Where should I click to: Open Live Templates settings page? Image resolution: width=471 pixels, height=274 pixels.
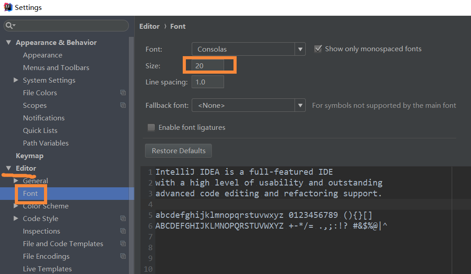pyautogui.click(x=47, y=269)
